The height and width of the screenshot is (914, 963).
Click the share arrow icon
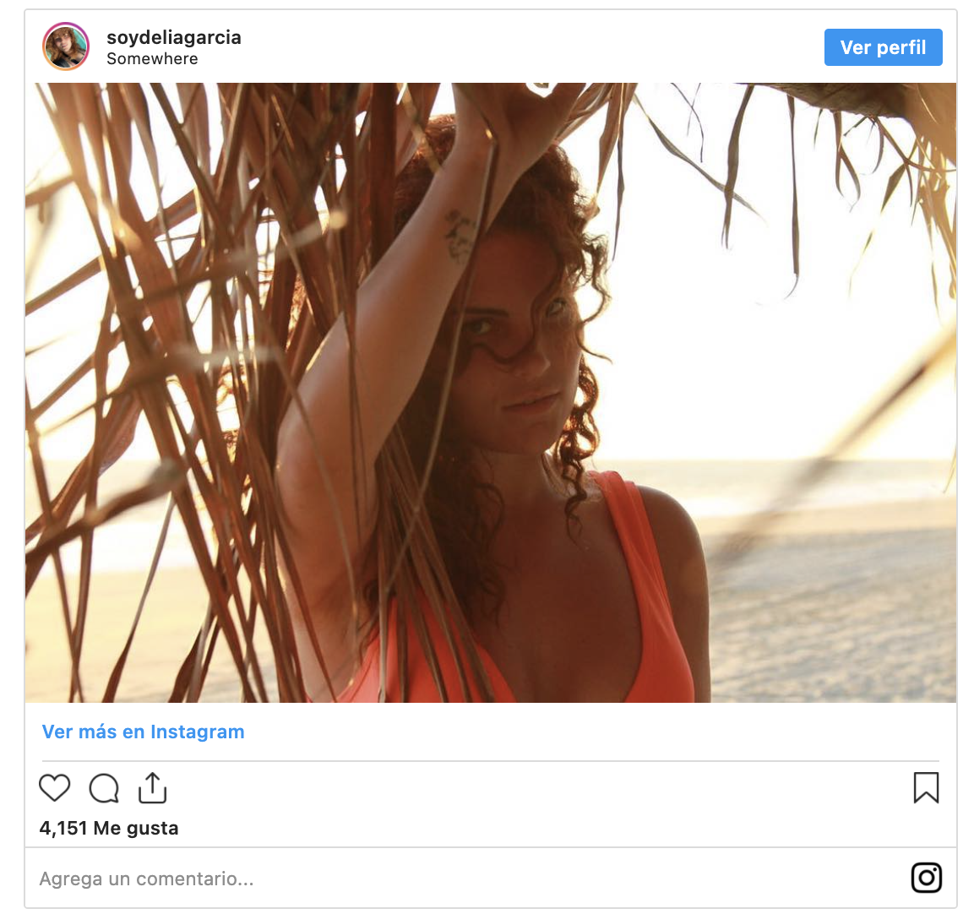coord(152,787)
